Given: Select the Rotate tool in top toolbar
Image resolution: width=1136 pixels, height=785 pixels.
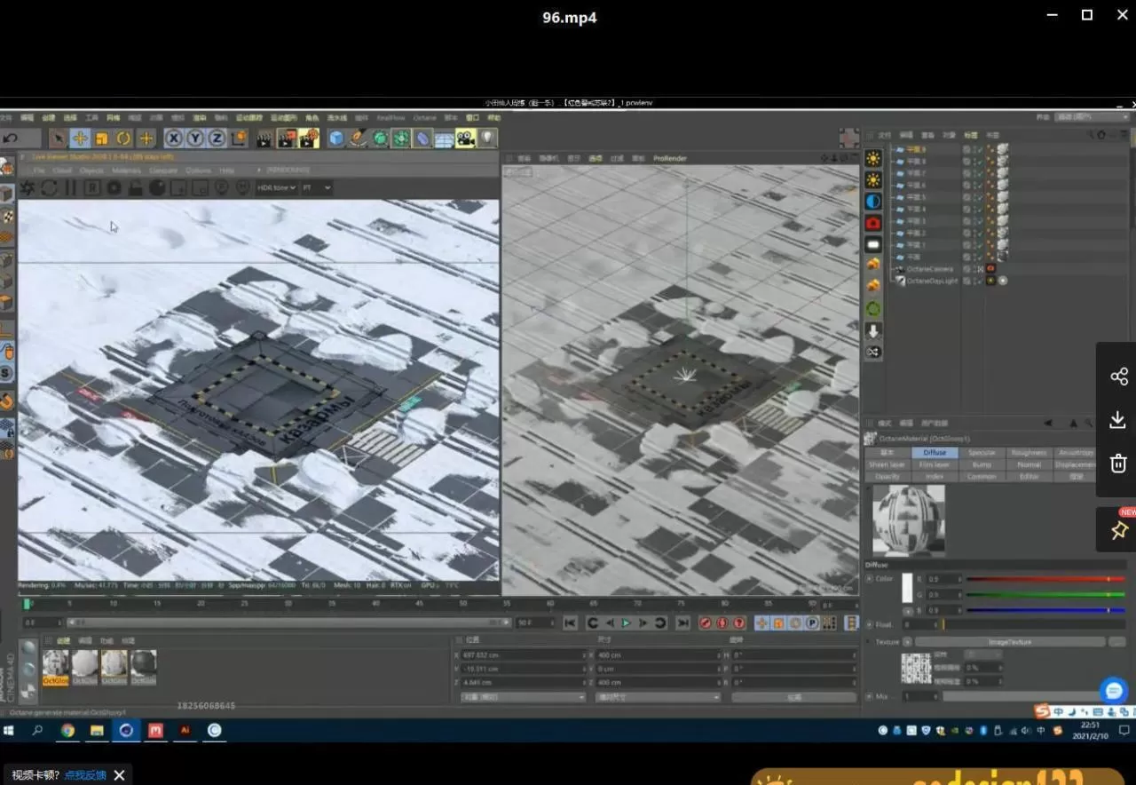Looking at the screenshot, I should (123, 139).
